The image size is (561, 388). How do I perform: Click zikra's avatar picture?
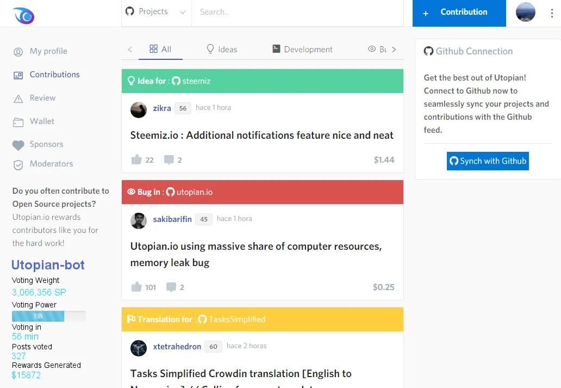tap(139, 109)
